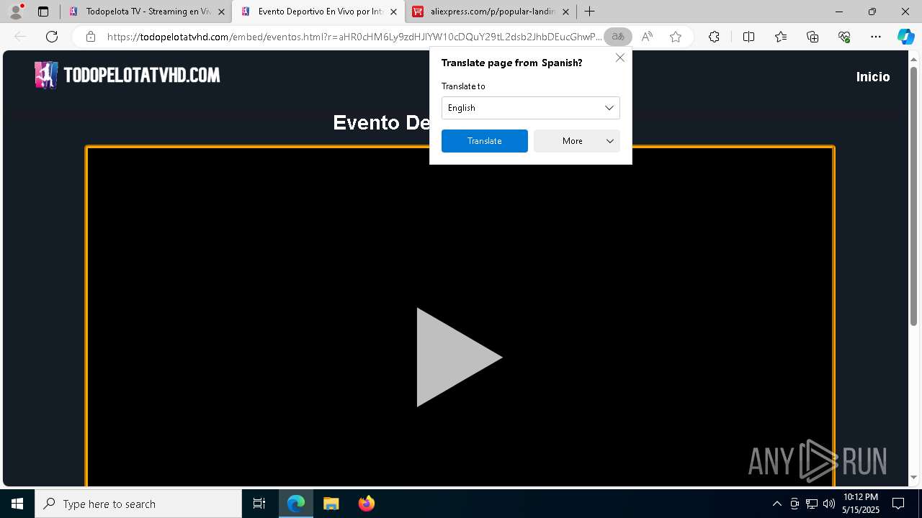Show hidden tray icons chevron
Screen dimensions: 922x518
tap(776, 504)
